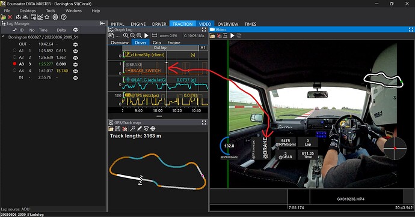Screen dimensions: 415x217
Task: Maximize the GPS/Track map panel
Action: pos(204,123)
